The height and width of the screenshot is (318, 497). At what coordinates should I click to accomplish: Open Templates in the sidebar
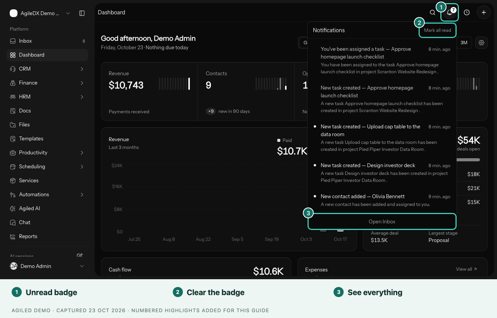[x=47, y=139]
